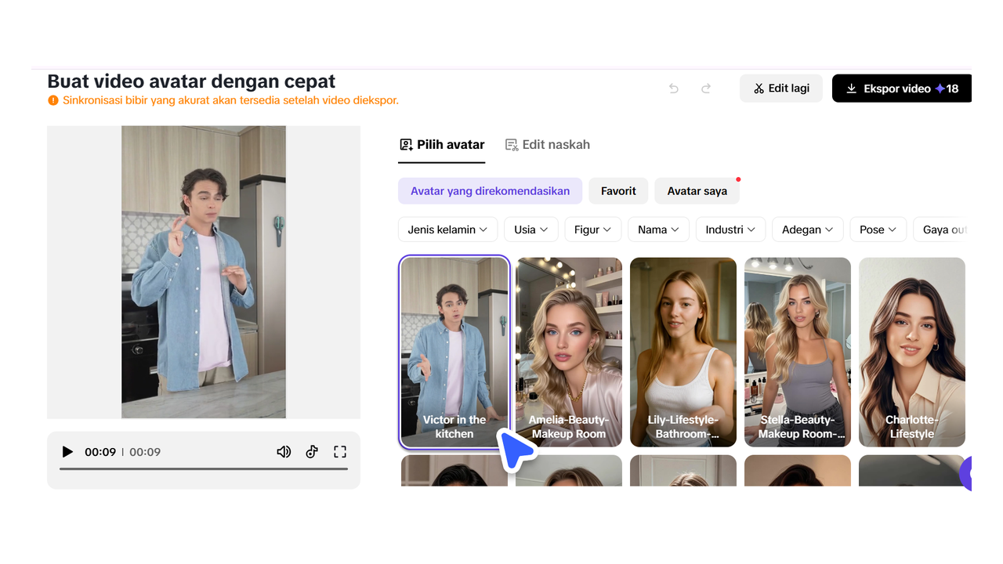Viewport: 1003px width, 564px height.
Task: Click the TikTok icon in the player
Action: tap(312, 451)
